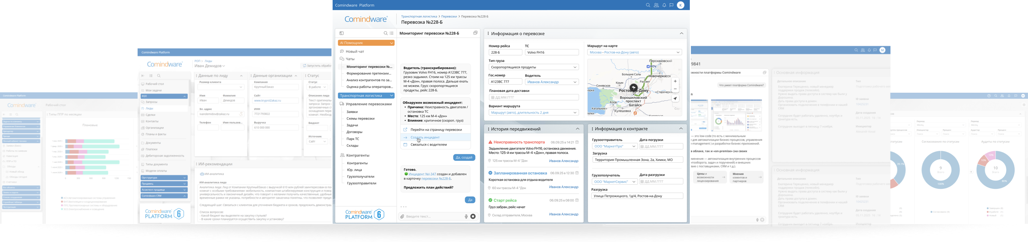Click the Плановая дата доставки date field

[533, 97]
